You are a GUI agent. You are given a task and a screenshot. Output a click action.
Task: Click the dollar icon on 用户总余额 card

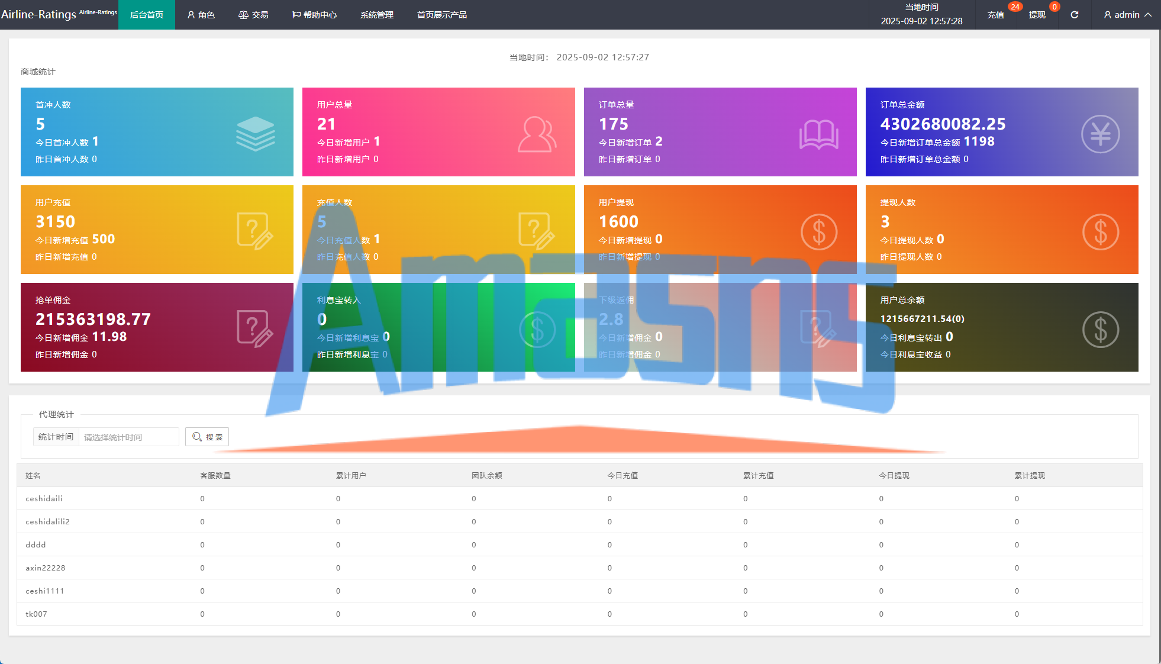point(1100,329)
